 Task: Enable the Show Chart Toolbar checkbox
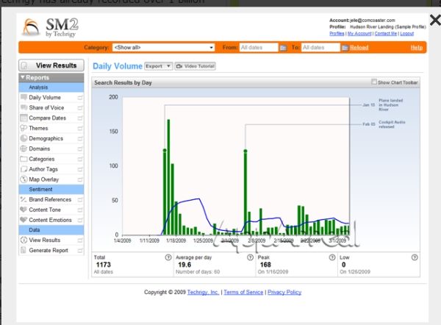[374, 82]
